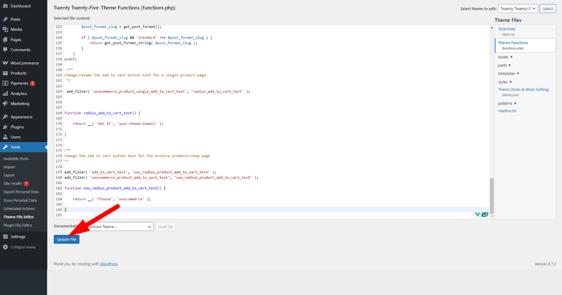Place cursor on line 186 closing brace

66,210
